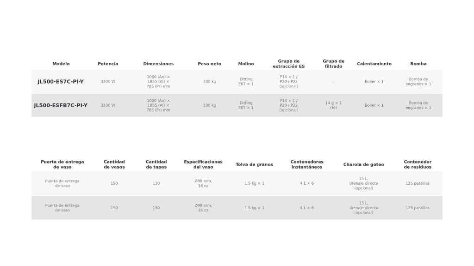Select model name JL500-ES7C-PI-Y

(x=61, y=81)
